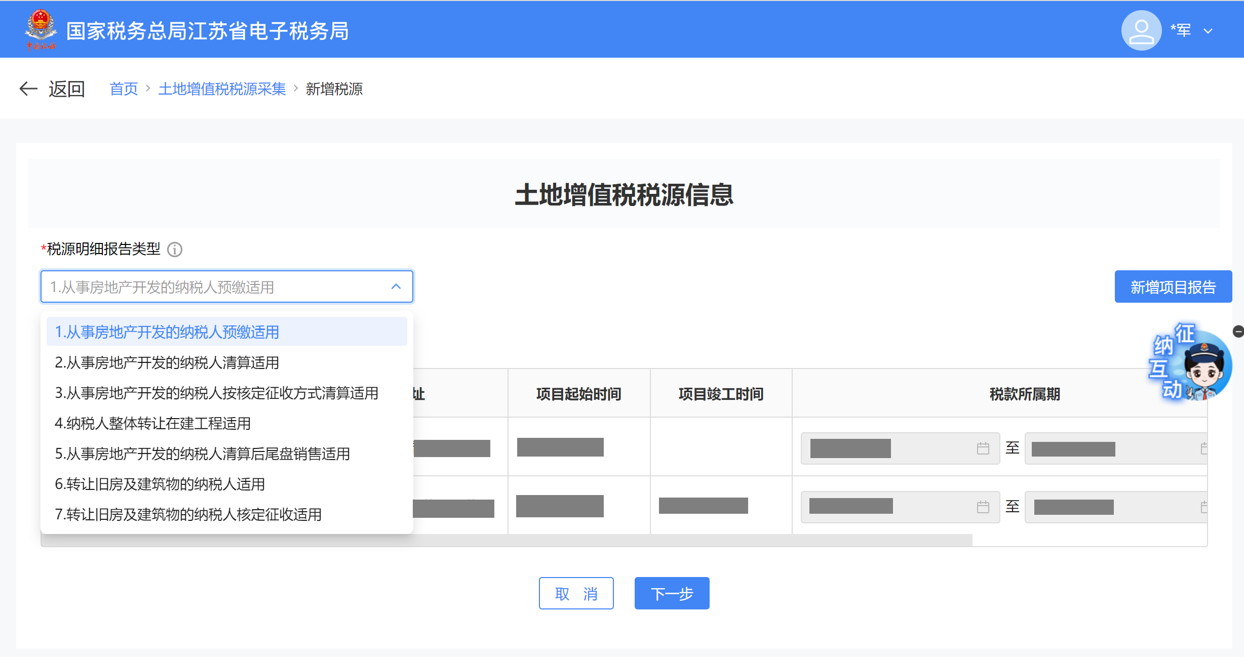Click the tax bureau emblem logo
The width and height of the screenshot is (1244, 657).
[x=41, y=29]
